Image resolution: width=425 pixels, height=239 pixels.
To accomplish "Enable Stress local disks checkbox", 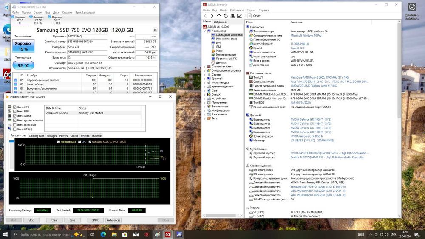I will [14, 124].
